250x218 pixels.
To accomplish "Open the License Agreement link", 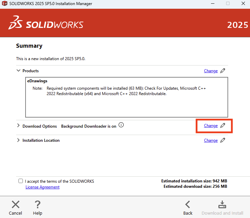I will click(x=42, y=187).
